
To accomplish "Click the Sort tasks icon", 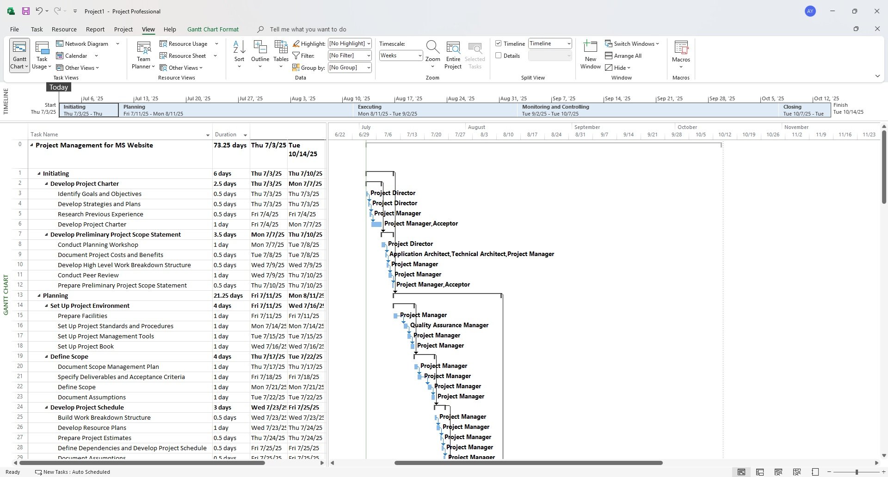I will (239, 55).
